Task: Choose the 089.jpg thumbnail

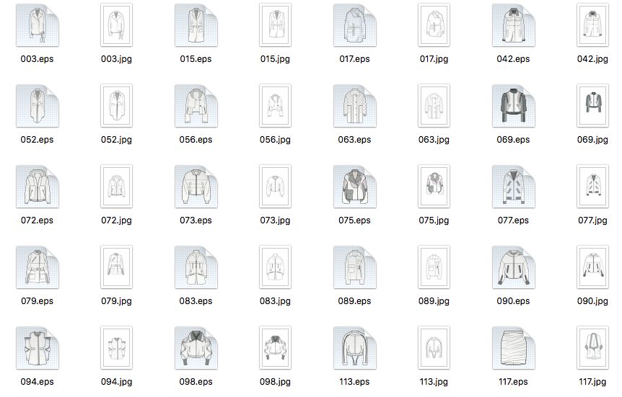Action: [434, 267]
